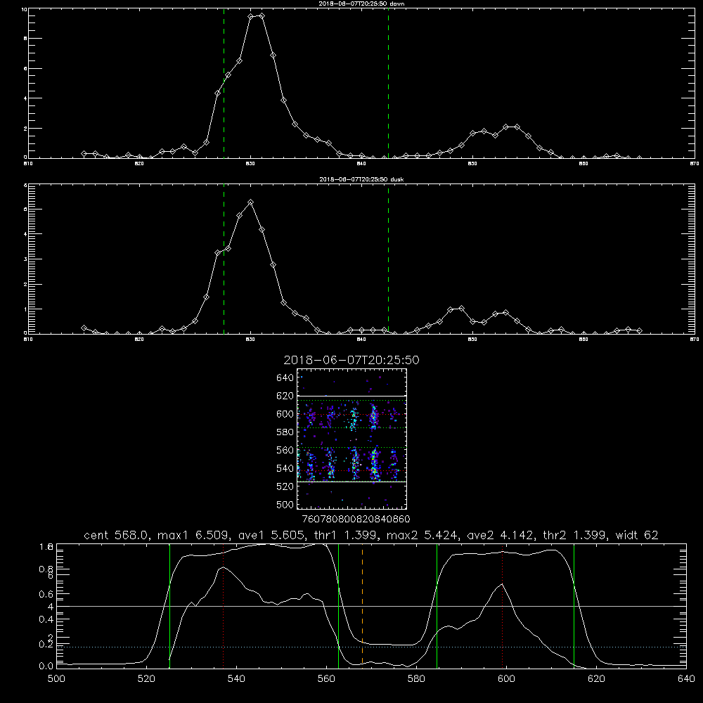Click the right green dashed line in dusk plot

388,259
